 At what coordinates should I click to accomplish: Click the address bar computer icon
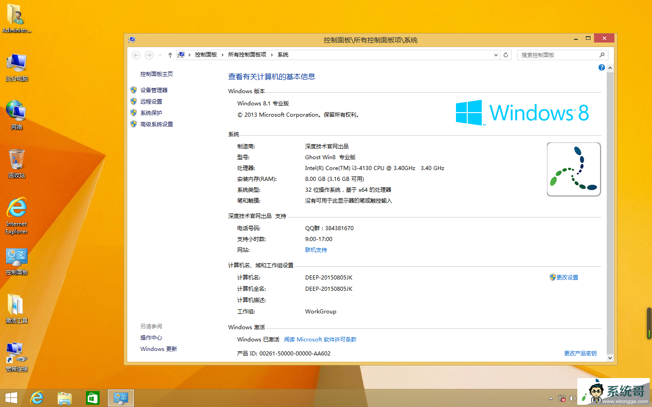(181, 55)
